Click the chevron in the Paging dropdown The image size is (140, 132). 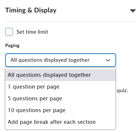click(x=108, y=60)
